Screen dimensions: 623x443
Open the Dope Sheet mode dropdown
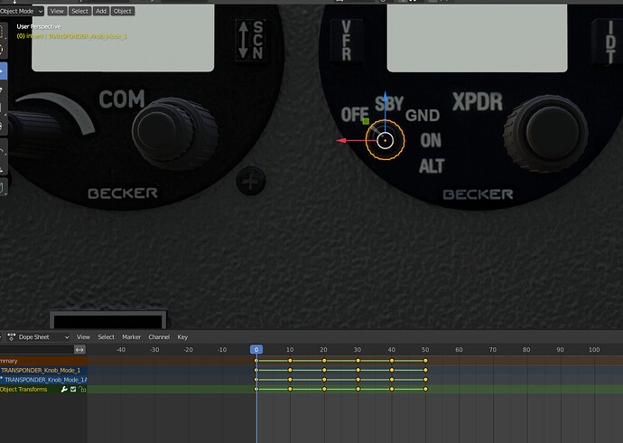39,337
